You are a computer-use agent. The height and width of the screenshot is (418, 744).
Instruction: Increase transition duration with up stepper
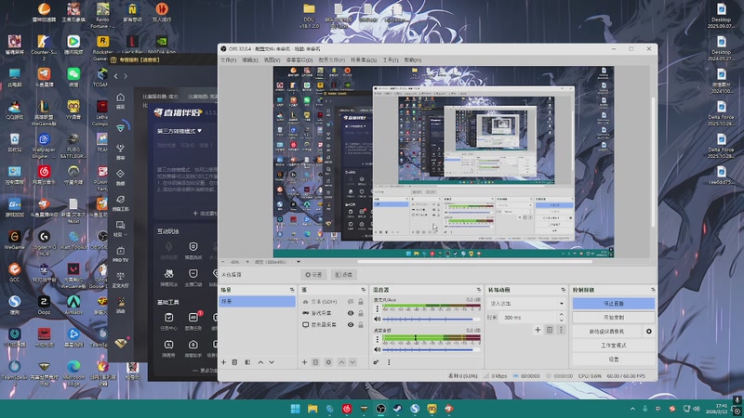click(x=562, y=315)
